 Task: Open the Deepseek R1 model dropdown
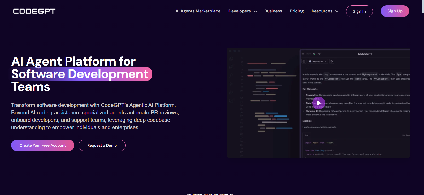(x=318, y=61)
